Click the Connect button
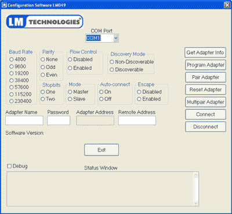This screenshot has height=214, width=232. [x=205, y=115]
